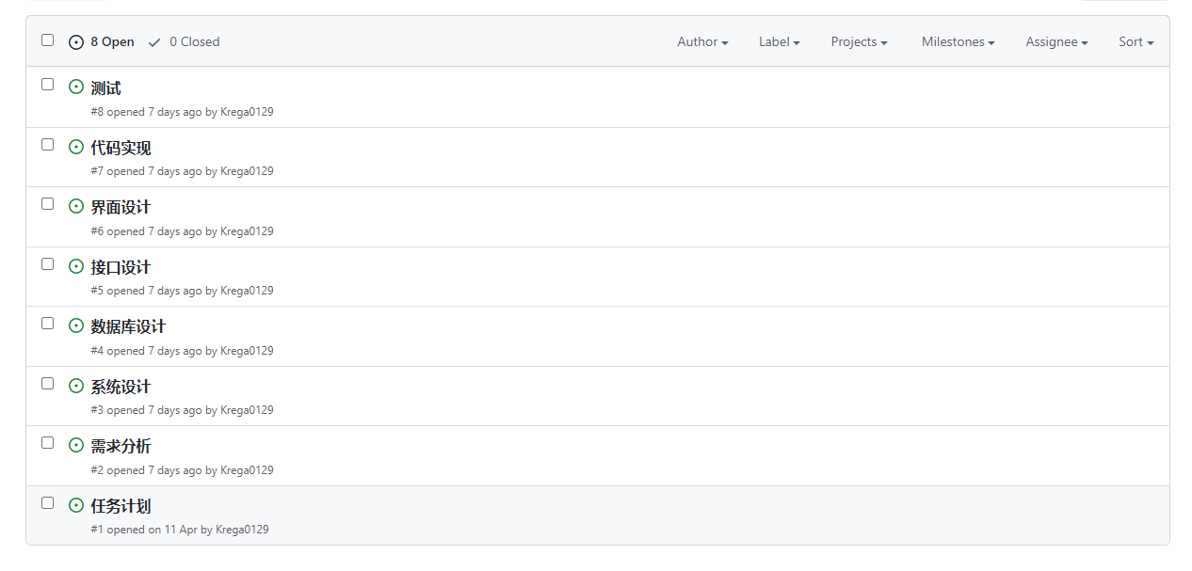Check the box for issue 接口设计

click(x=48, y=263)
